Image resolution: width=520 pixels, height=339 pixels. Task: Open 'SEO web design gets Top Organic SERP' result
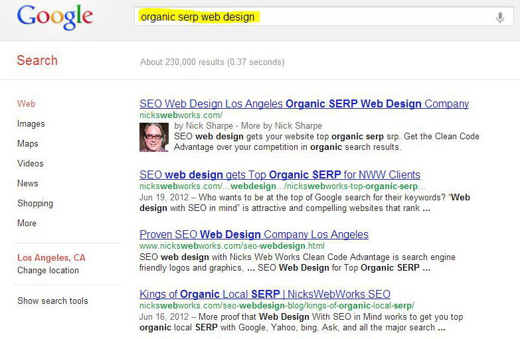[x=280, y=174]
